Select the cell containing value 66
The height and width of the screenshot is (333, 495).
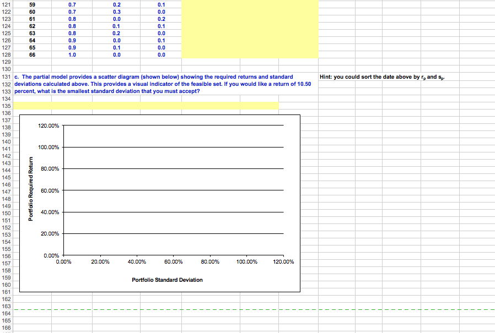[x=32, y=54]
